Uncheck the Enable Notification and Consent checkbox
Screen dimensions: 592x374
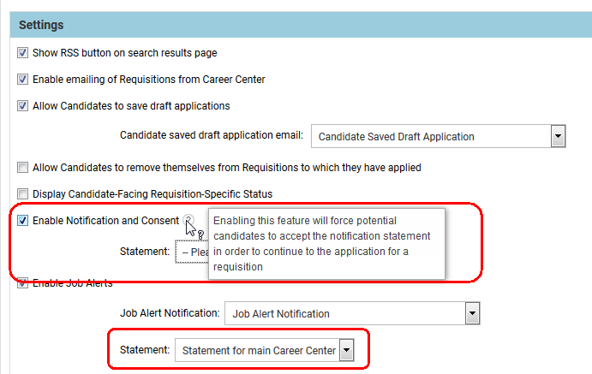click(23, 221)
